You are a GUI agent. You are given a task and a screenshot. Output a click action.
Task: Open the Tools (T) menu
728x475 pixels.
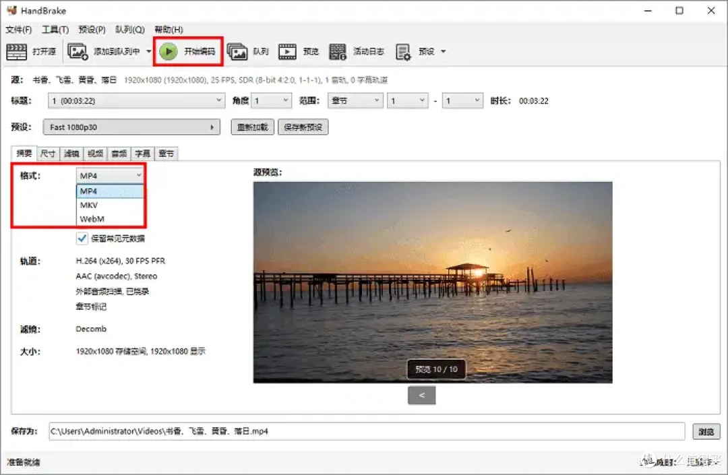tap(55, 30)
